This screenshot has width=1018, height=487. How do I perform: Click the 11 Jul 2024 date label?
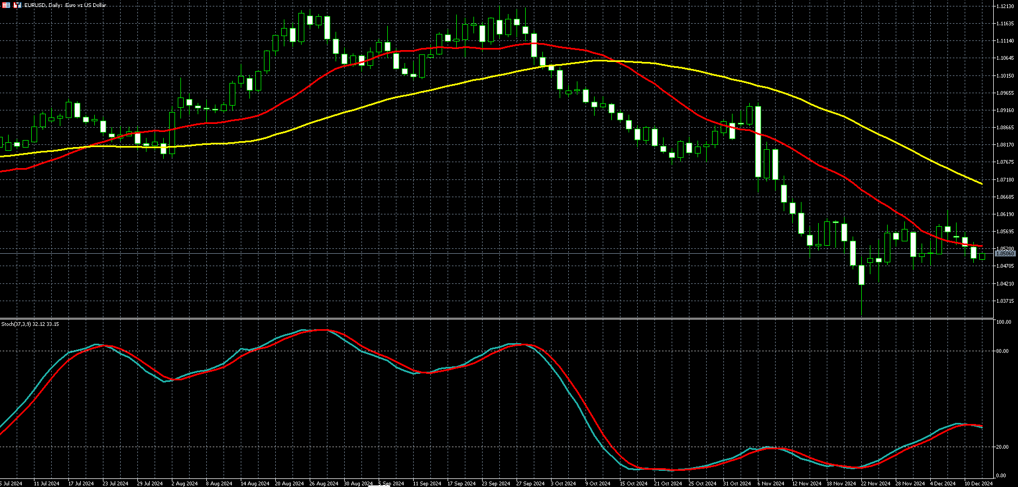point(46,483)
